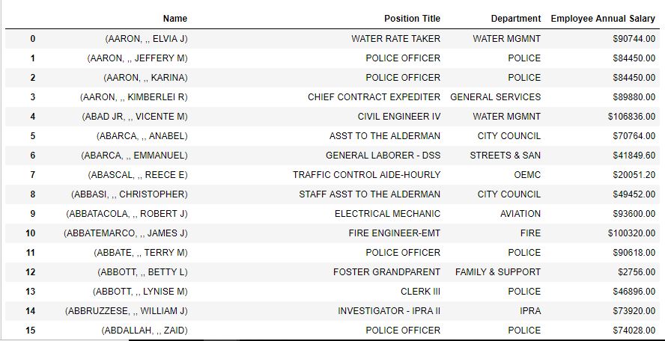Click the name ABDALLAH, ZAID

145,330
